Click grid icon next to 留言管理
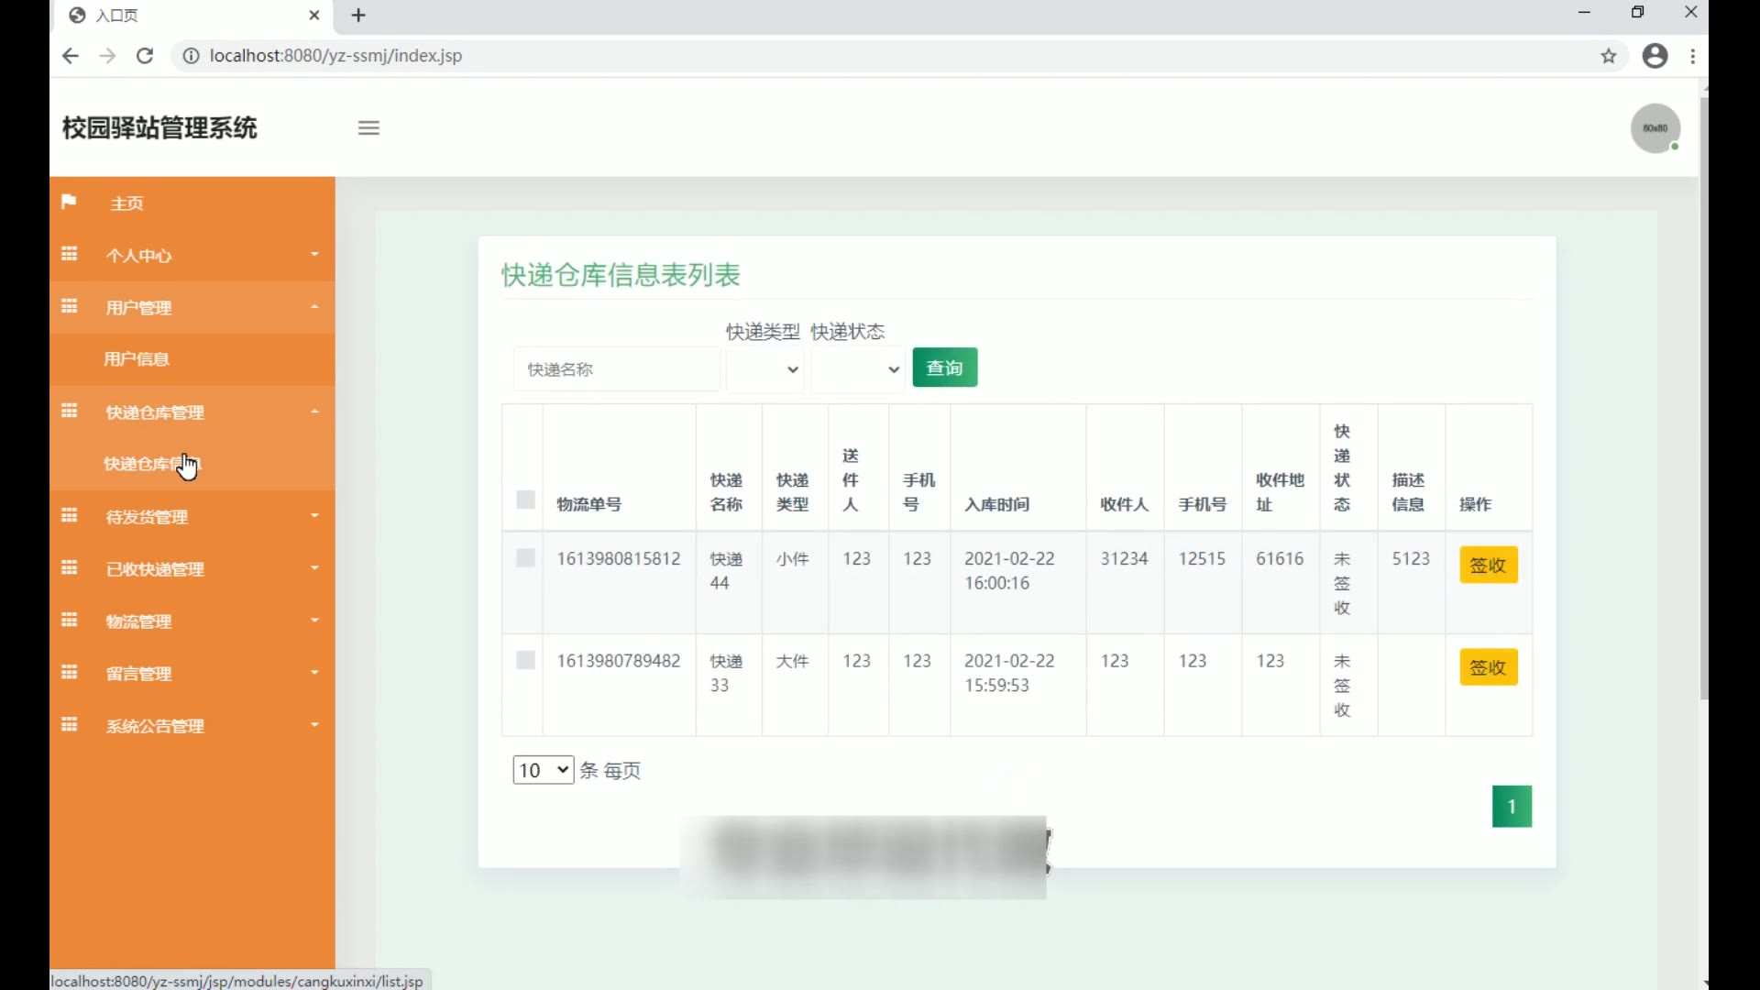Screen dimensions: 1760x990 pos(69,673)
